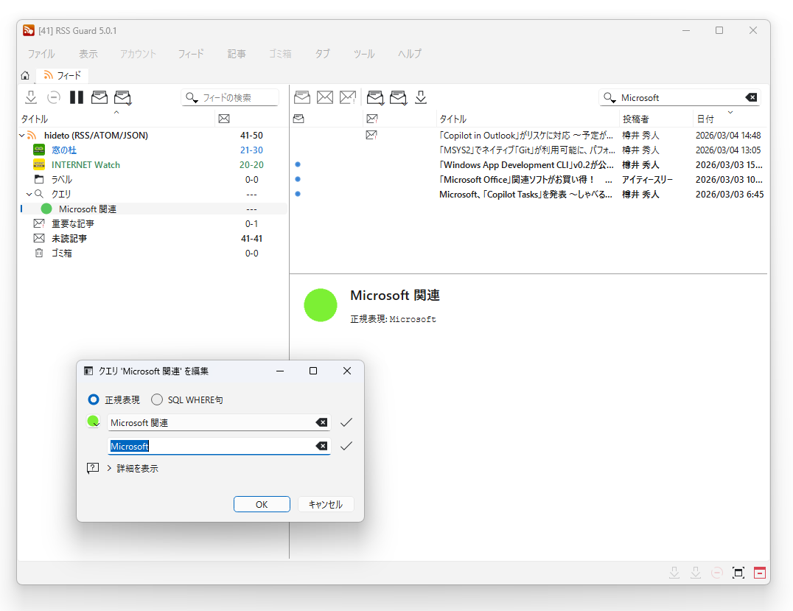Click the stop feed update circle icon
This screenshot has height=611, width=793.
point(54,97)
